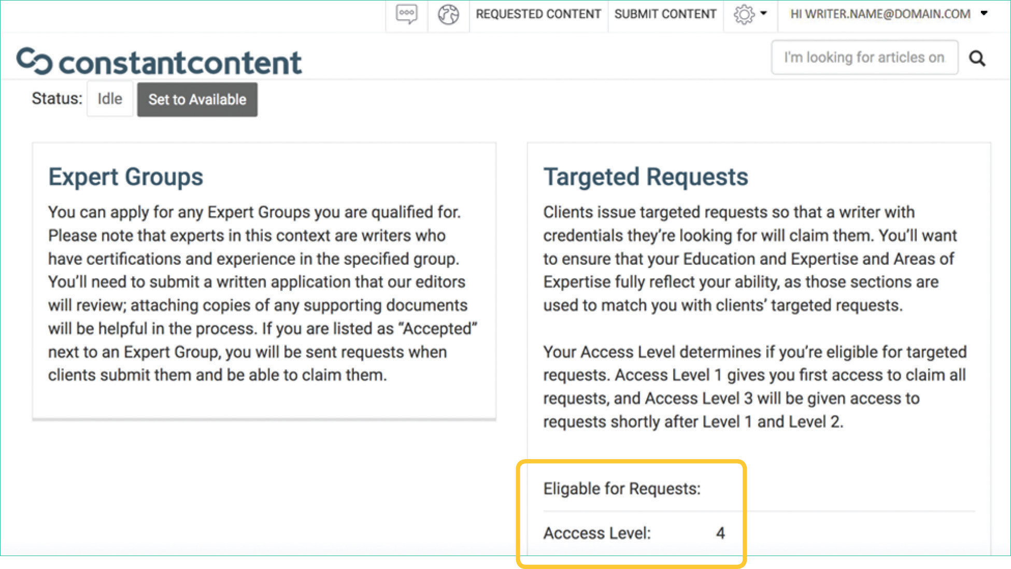Click the globe icon in top bar
This screenshot has height=569, width=1011.
tap(448, 14)
